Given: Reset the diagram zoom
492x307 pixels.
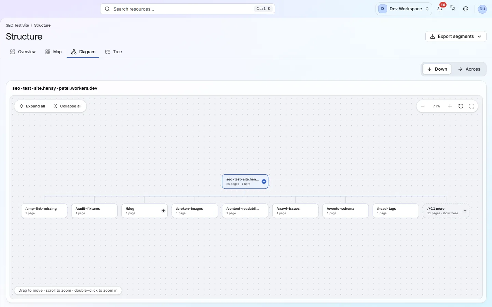Looking at the screenshot, I should tap(461, 106).
